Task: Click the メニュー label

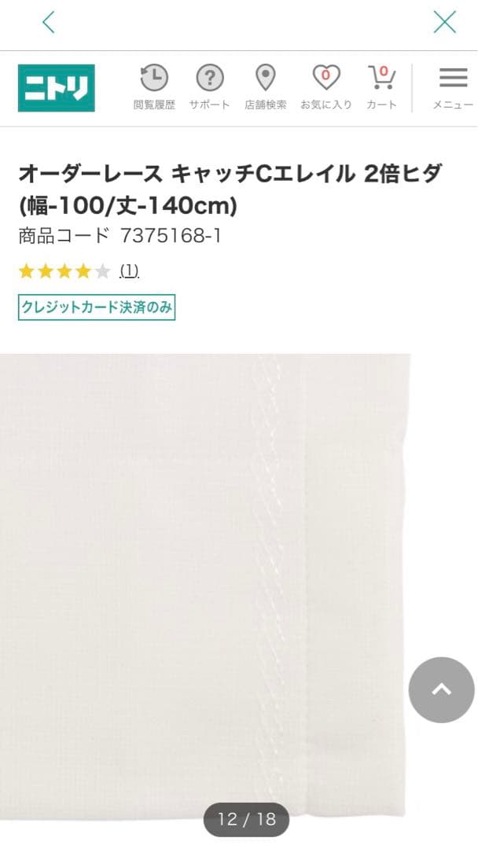Action: (x=453, y=105)
